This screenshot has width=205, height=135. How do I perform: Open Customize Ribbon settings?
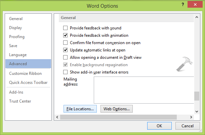point(28,74)
